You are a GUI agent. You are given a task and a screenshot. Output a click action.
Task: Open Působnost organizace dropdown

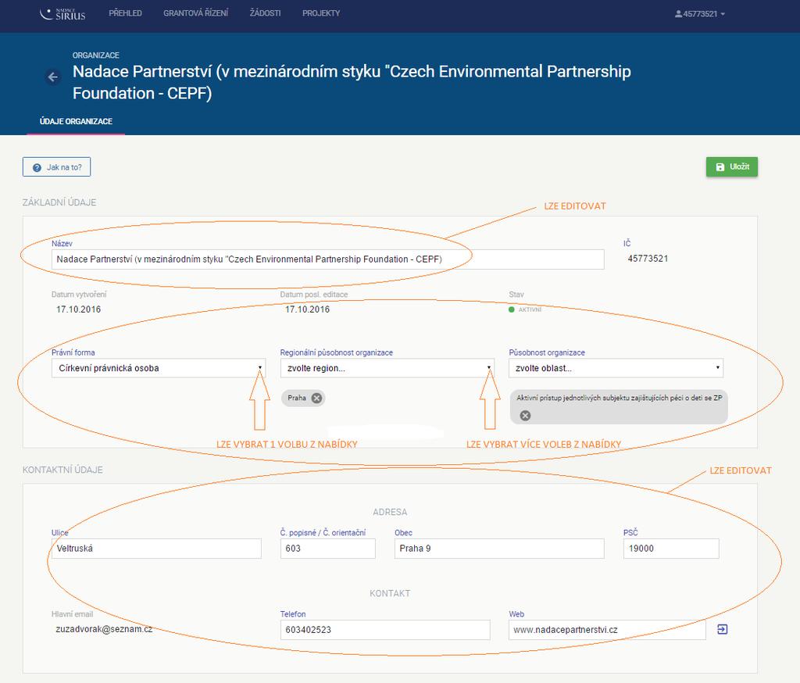[x=616, y=368]
